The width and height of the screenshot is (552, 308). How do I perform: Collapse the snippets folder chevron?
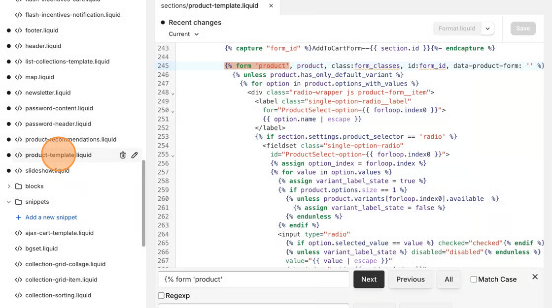(x=9, y=202)
